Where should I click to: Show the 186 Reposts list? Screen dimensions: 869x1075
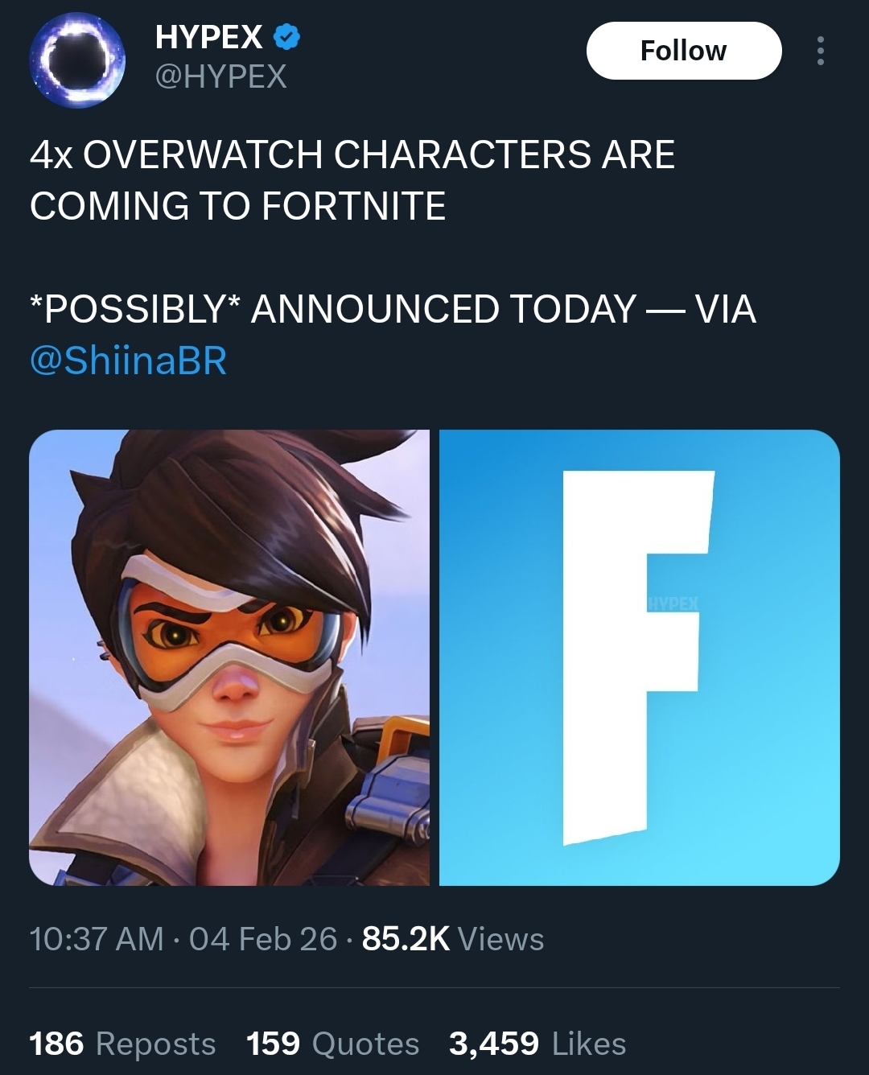click(x=122, y=1044)
